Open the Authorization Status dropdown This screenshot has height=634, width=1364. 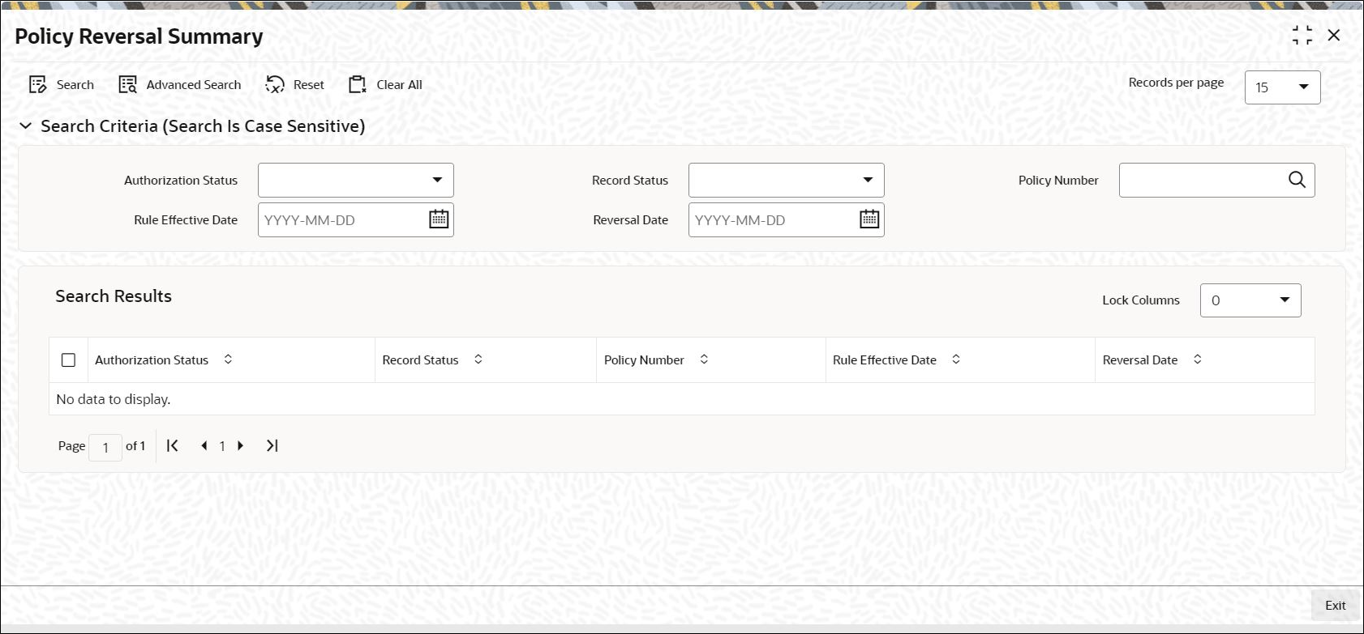click(356, 181)
